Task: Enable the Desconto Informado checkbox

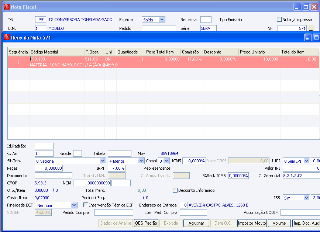Action: click(x=175, y=190)
